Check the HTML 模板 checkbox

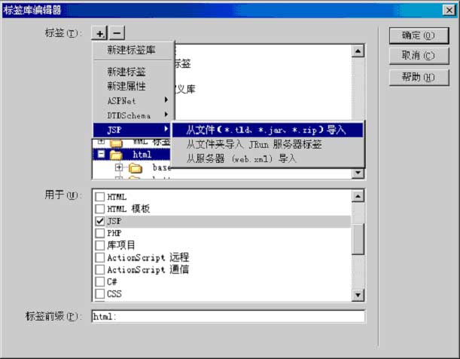coord(100,209)
